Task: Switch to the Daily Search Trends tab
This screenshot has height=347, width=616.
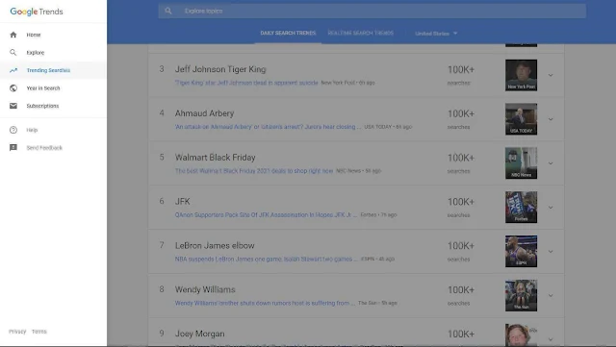Action: pyautogui.click(x=288, y=33)
